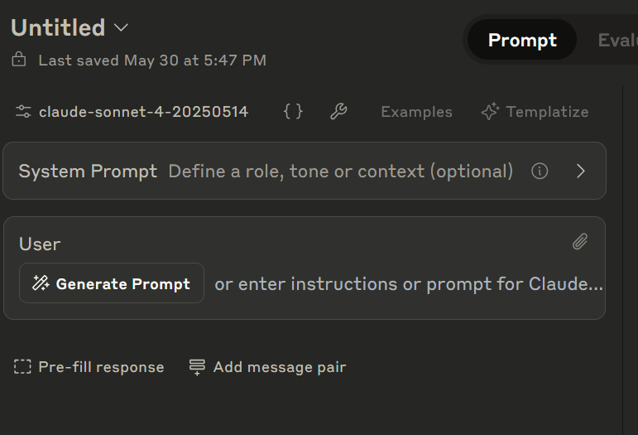638x435 pixels.
Task: Click the model settings sliders icon
Action: click(x=23, y=112)
